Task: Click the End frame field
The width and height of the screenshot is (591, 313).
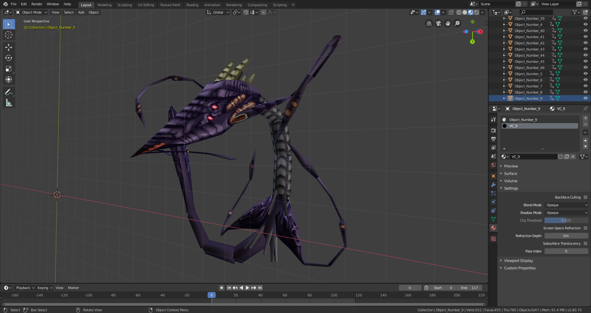Action: pos(469,288)
